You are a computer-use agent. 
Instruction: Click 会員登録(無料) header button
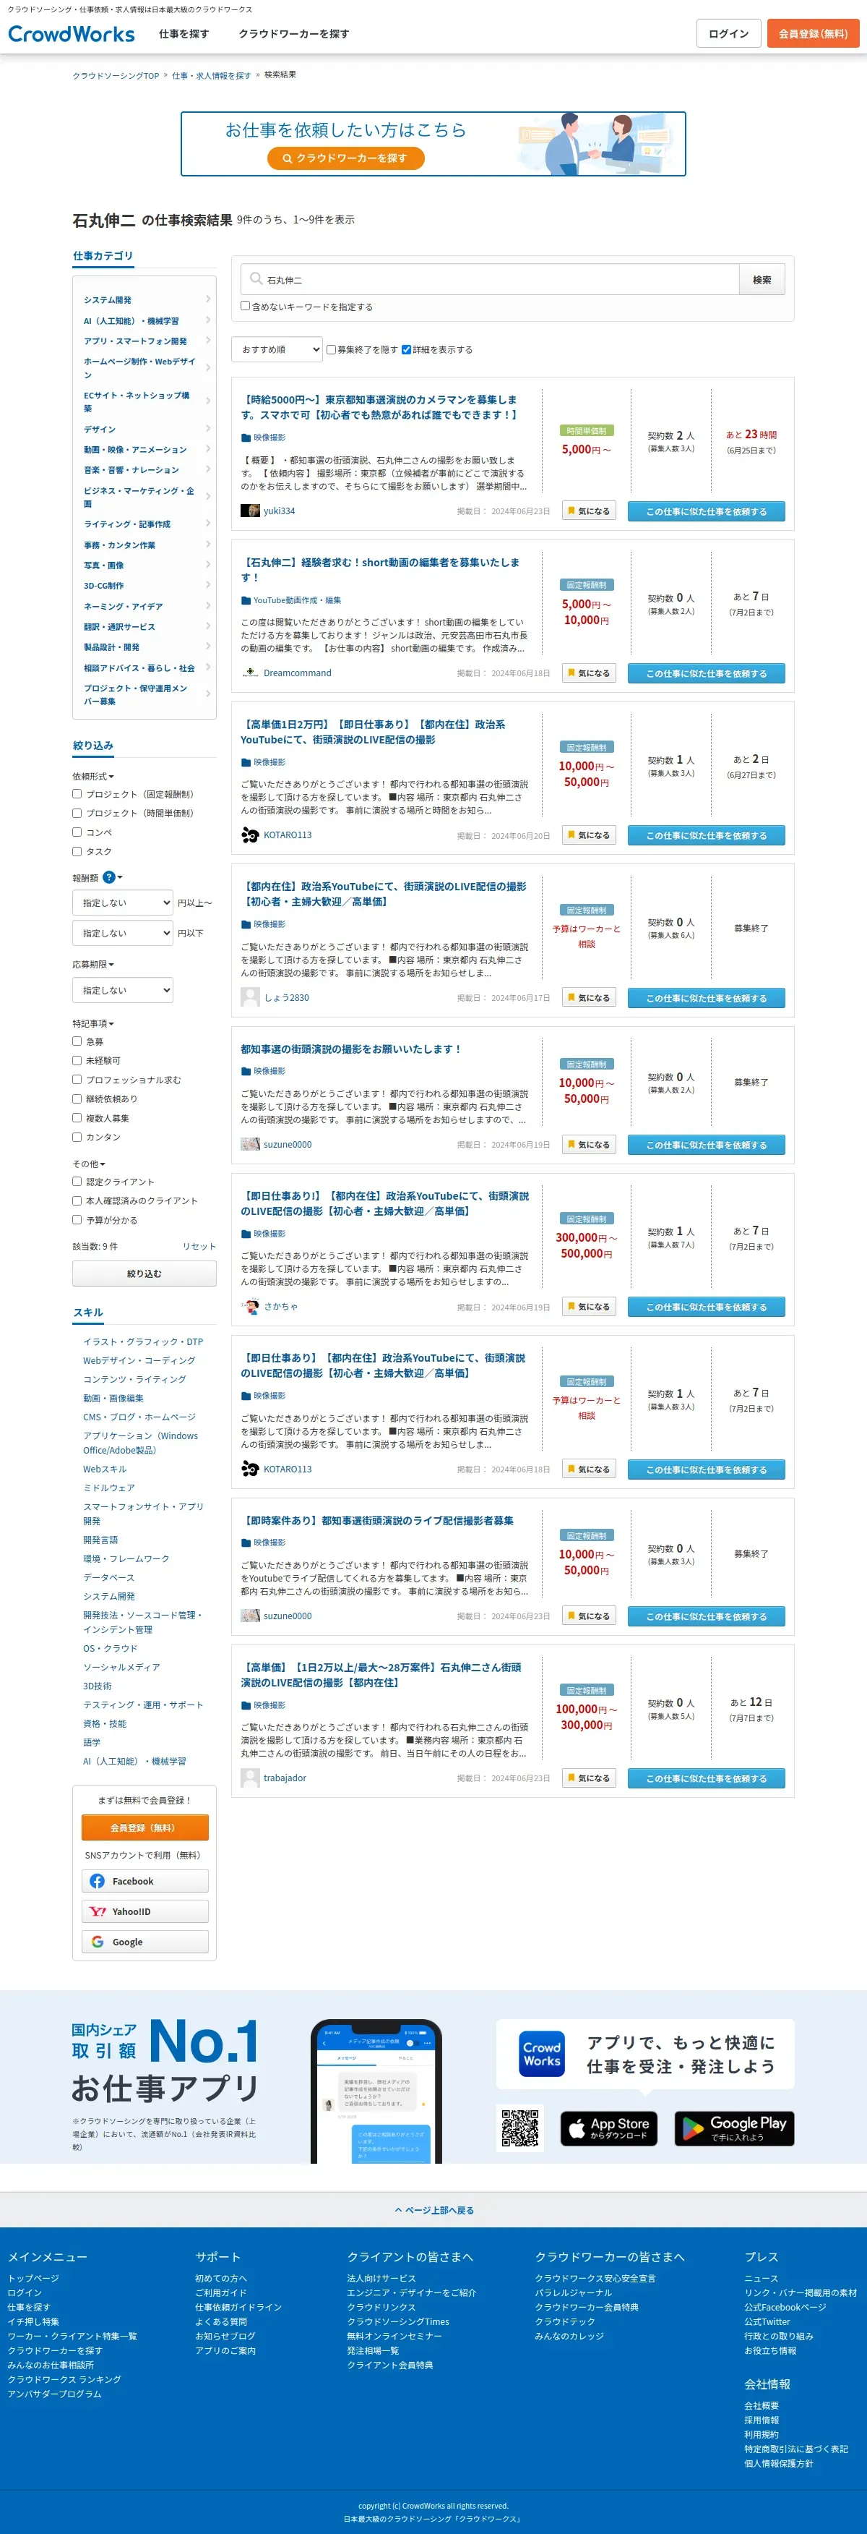pos(813,33)
